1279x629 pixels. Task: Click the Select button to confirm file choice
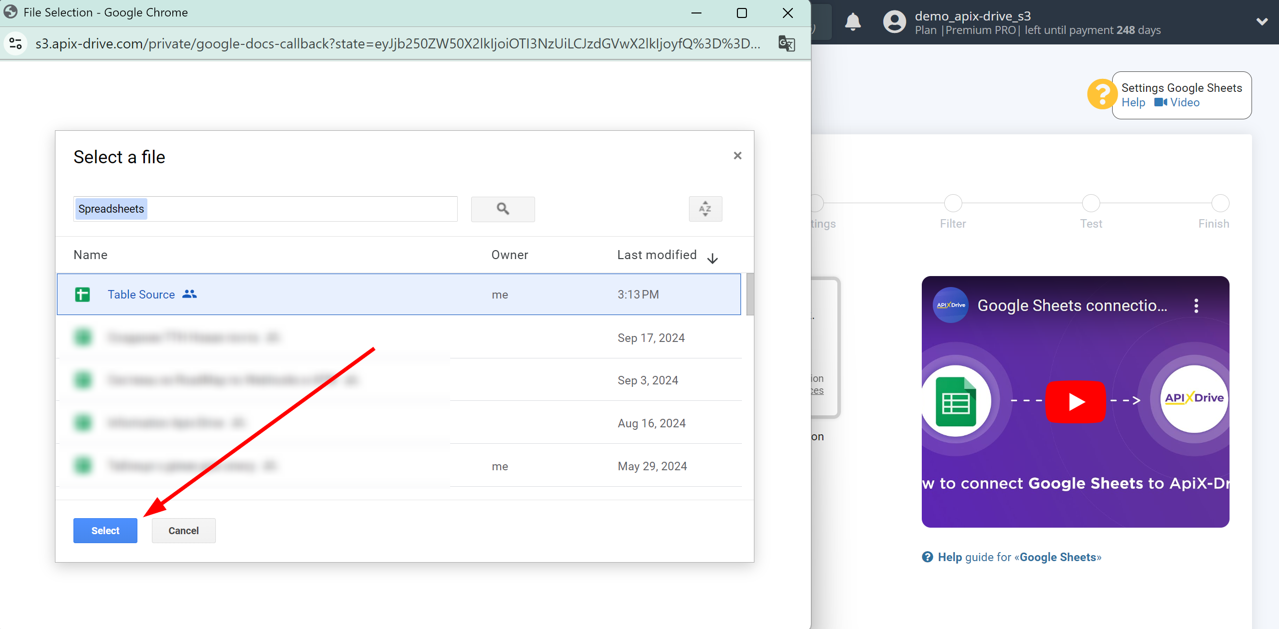[105, 531]
